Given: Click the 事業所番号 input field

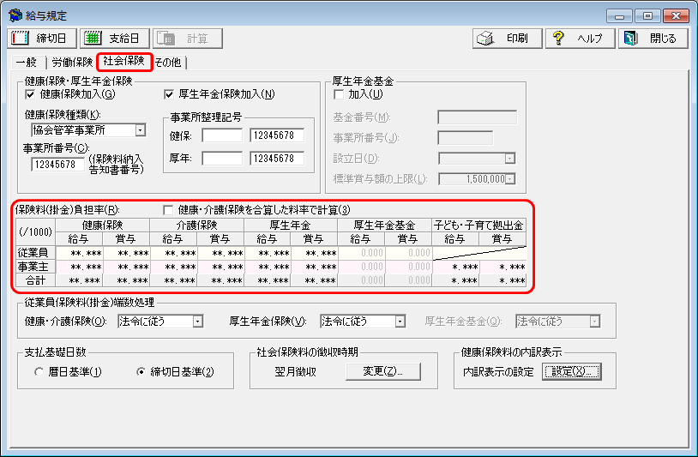Looking at the screenshot, I should [x=58, y=165].
